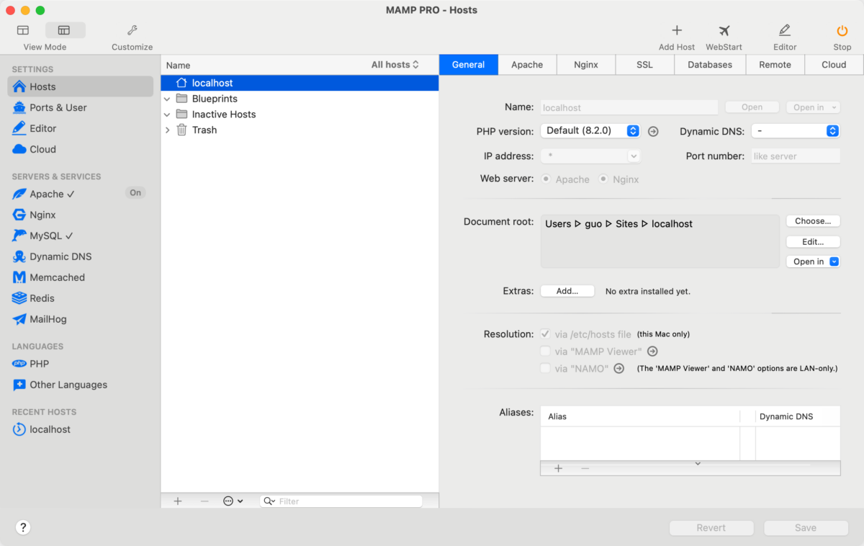The height and width of the screenshot is (546, 864).
Task: Stop the servers with the power icon
Action: 842,30
